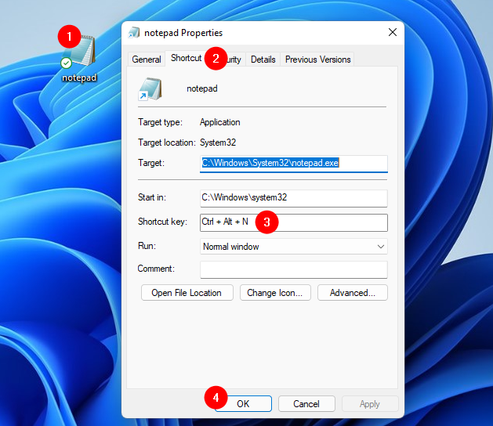Click the notepad icon in the dialog title bar
493x426 pixels.
133,33
